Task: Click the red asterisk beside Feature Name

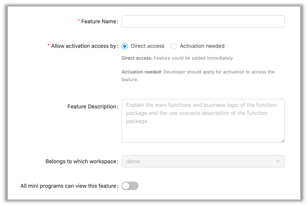Action: [x=79, y=21]
